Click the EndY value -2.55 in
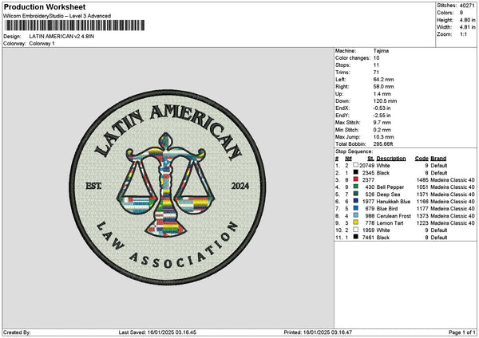This screenshot has width=479, height=338. coord(382,116)
